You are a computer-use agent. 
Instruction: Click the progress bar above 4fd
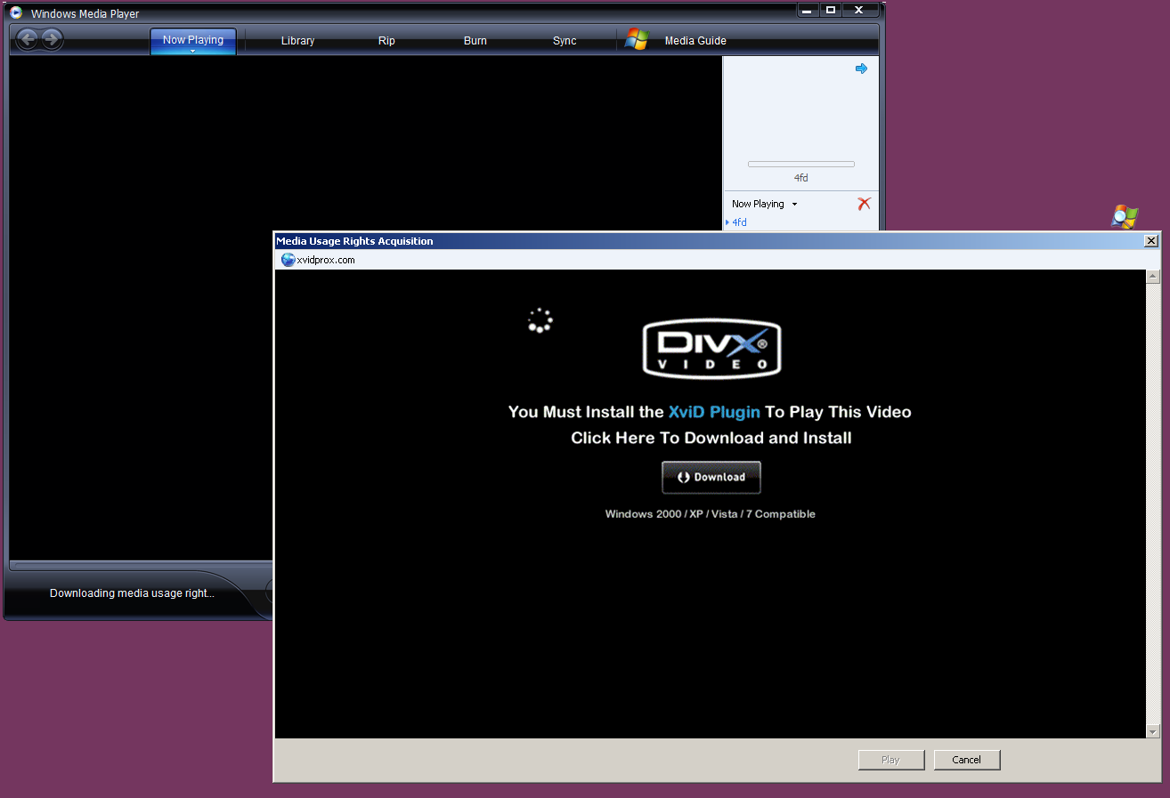point(801,164)
